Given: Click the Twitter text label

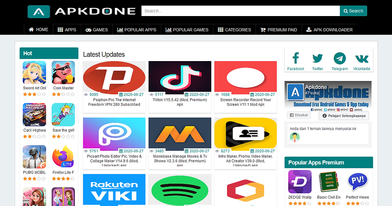Looking at the screenshot, I should [x=318, y=69].
